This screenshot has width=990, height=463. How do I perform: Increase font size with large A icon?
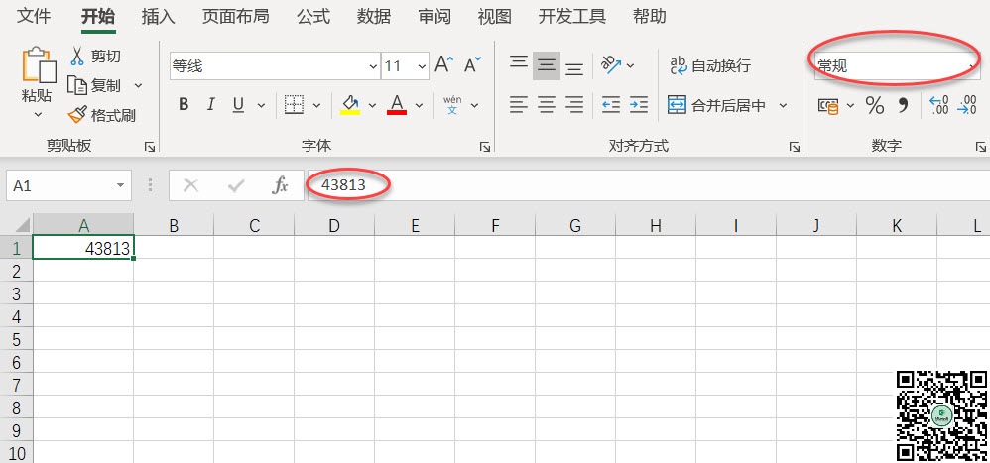coord(444,65)
